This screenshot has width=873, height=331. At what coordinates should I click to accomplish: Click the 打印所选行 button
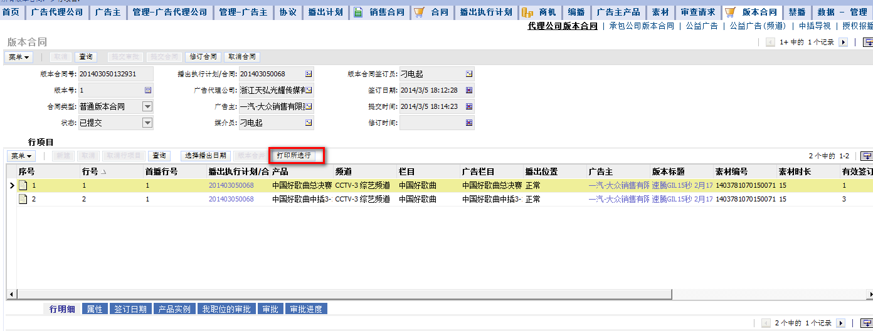[294, 155]
